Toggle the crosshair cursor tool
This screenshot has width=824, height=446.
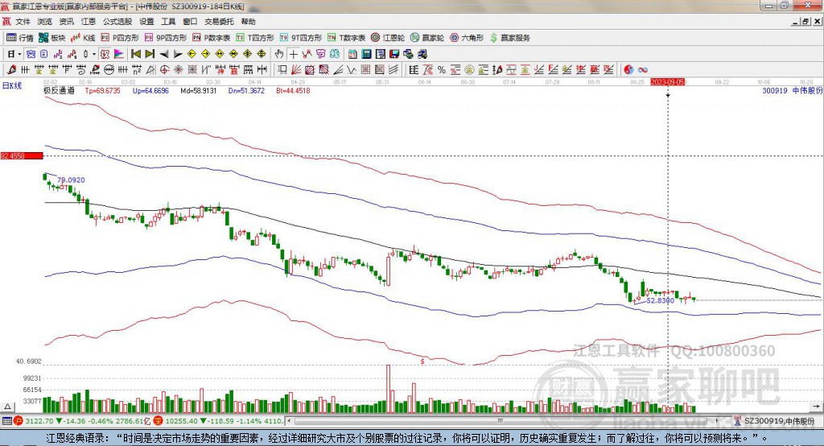pyautogui.click(x=294, y=54)
